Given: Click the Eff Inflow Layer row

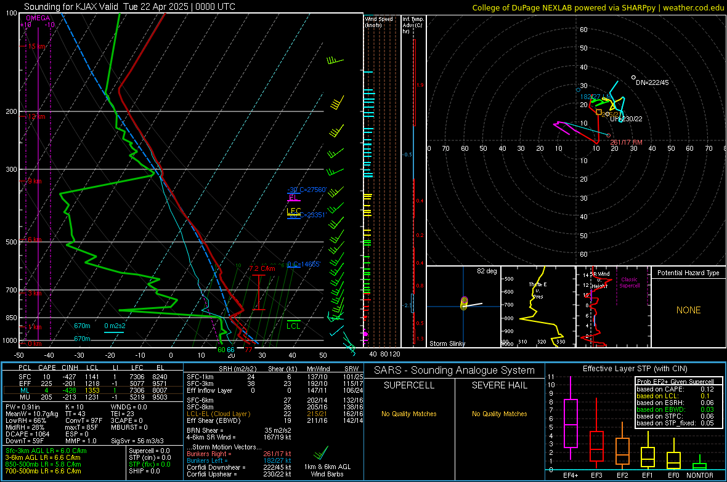Looking at the screenshot, I should point(275,390).
